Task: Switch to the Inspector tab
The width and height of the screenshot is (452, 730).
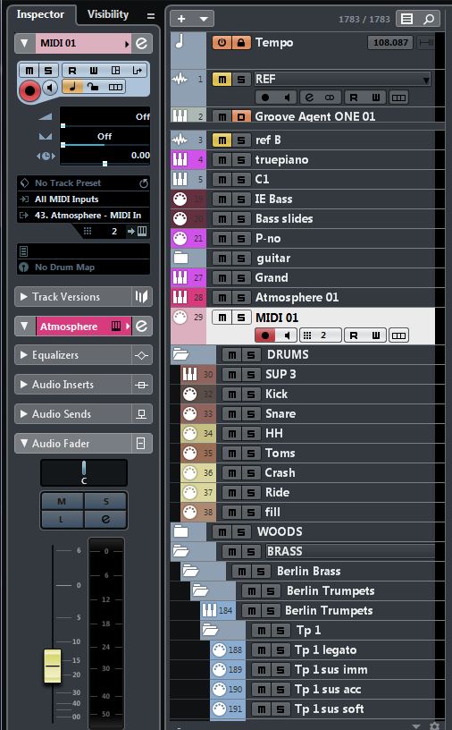Action: [40, 14]
